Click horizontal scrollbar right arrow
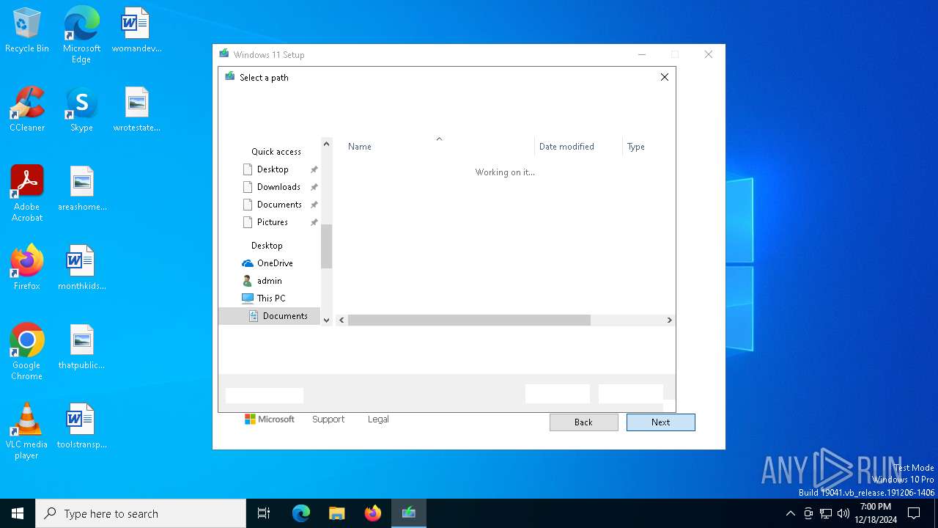Image resolution: width=938 pixels, height=528 pixels. [x=669, y=320]
